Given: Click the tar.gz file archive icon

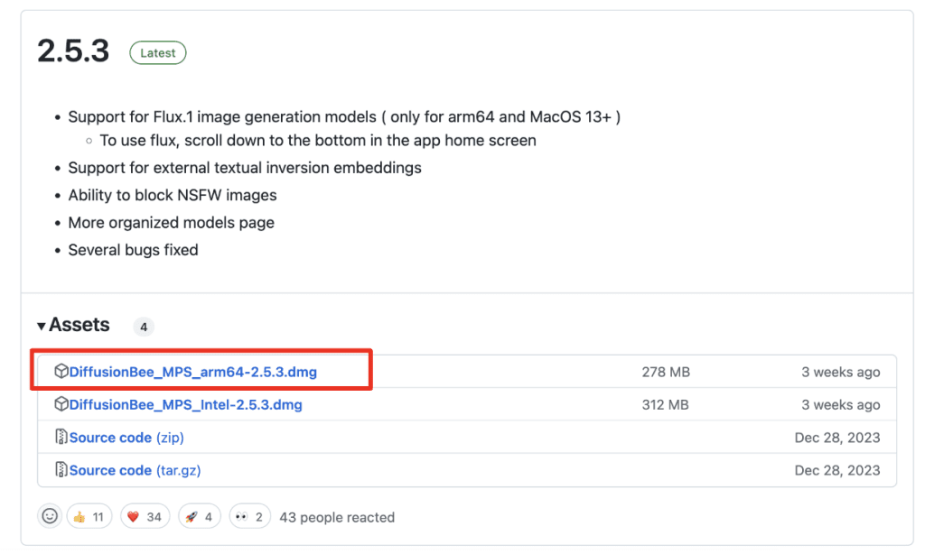Looking at the screenshot, I should 61,470.
